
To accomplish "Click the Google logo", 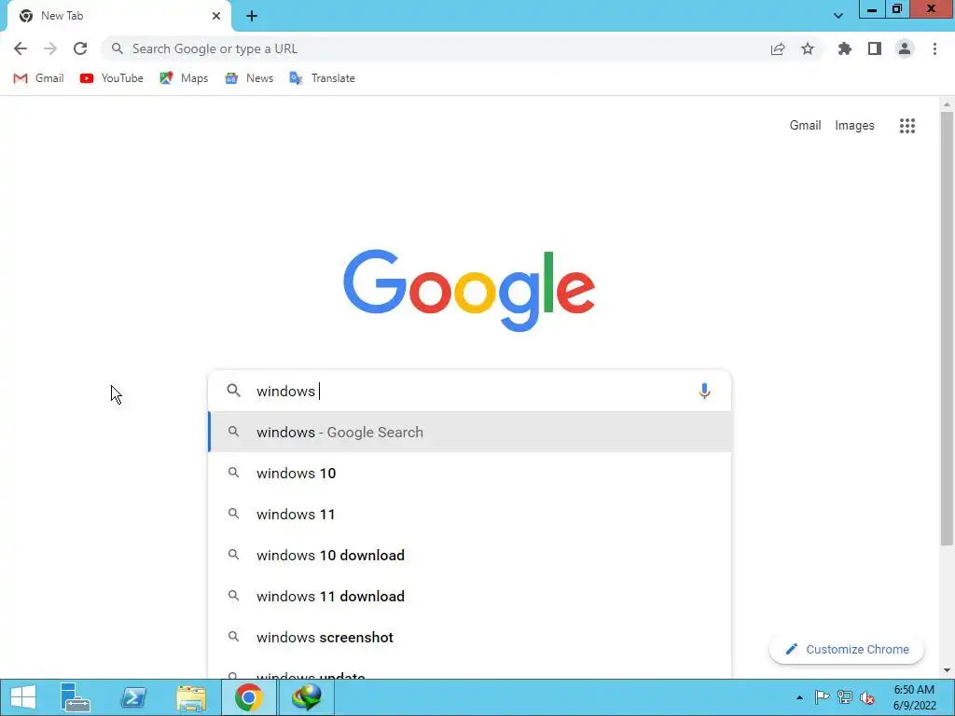I will tap(469, 290).
